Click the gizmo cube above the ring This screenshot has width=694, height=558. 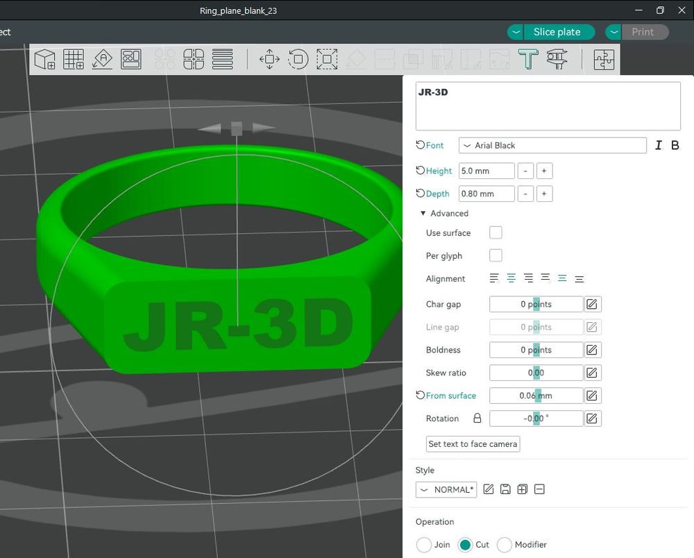(237, 128)
